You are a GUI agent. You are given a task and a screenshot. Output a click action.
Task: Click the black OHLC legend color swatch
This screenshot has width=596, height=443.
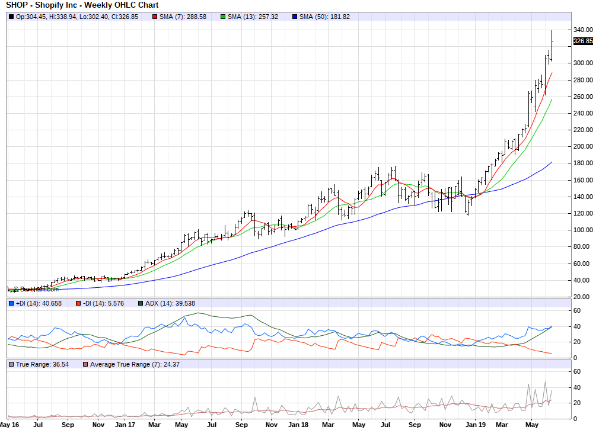[x=11, y=17]
